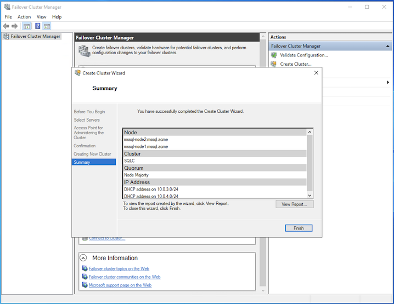394x304 pixels.
Task: Click the SQLC cluster name
Action: tap(129, 161)
